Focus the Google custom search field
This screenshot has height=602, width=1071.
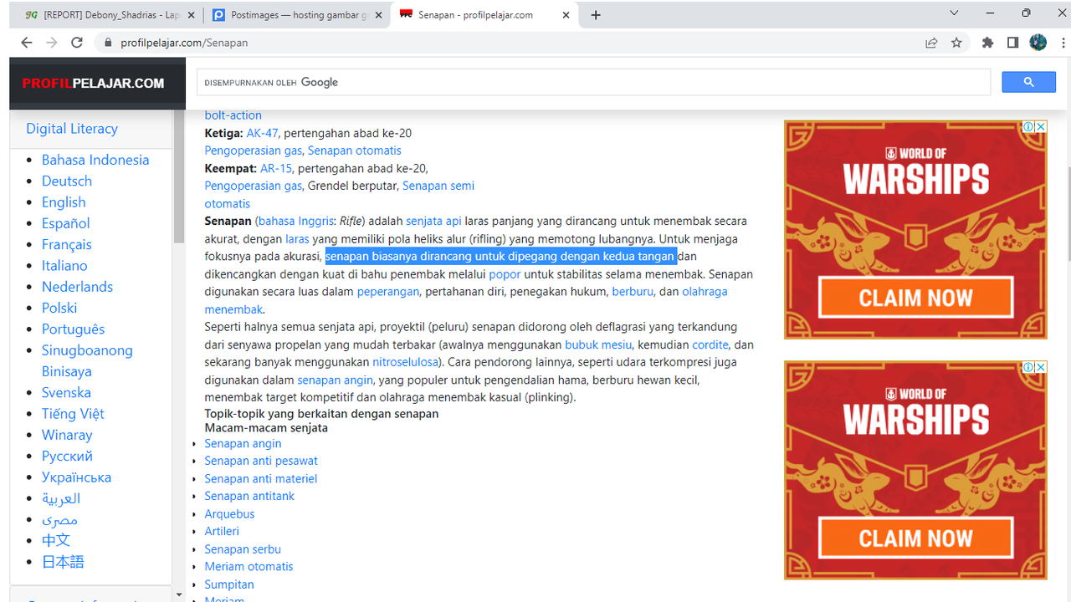tap(594, 82)
